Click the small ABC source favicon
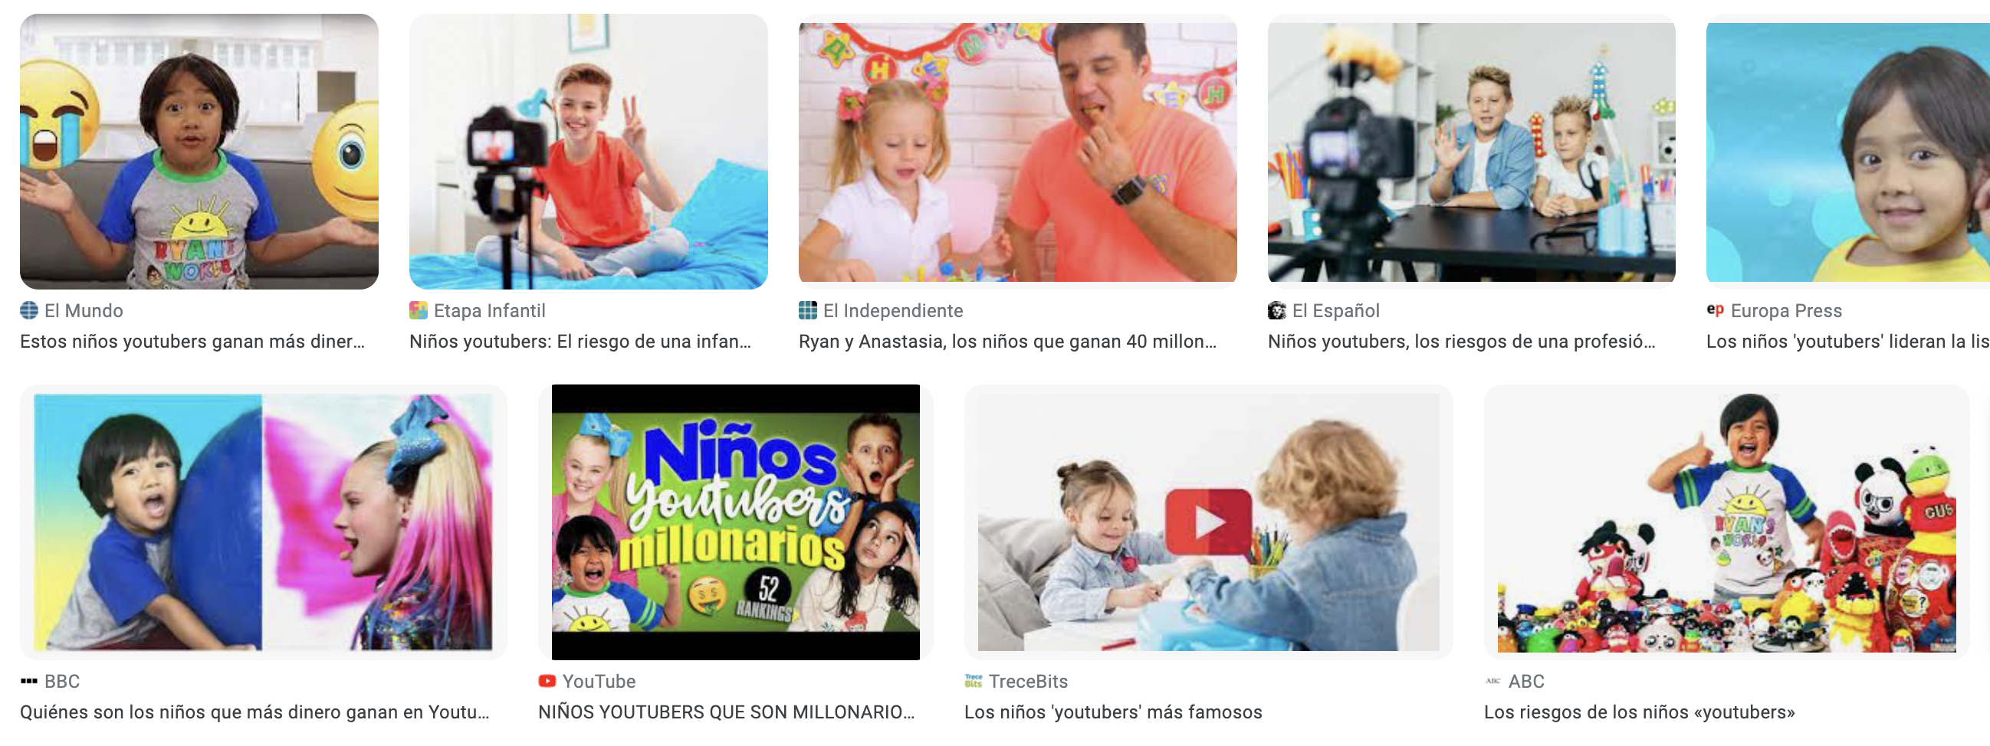 tap(1492, 681)
